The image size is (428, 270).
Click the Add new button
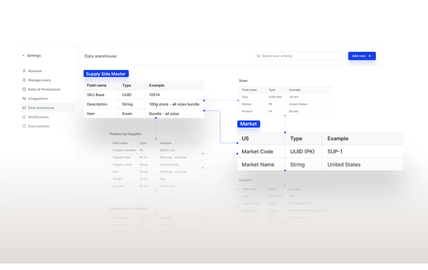pyautogui.click(x=362, y=56)
